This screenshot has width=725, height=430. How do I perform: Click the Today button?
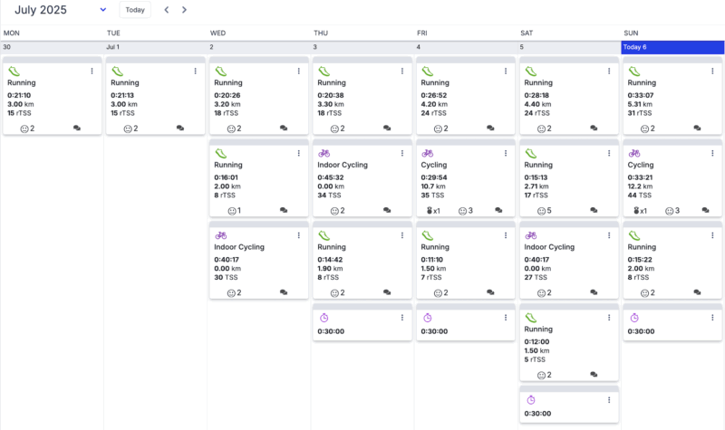point(135,10)
